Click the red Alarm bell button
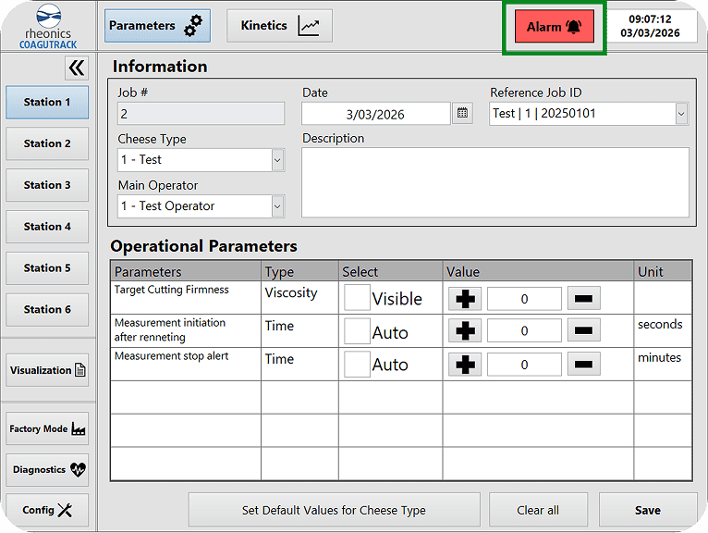Screen dimensions: 708x533 (x=554, y=27)
